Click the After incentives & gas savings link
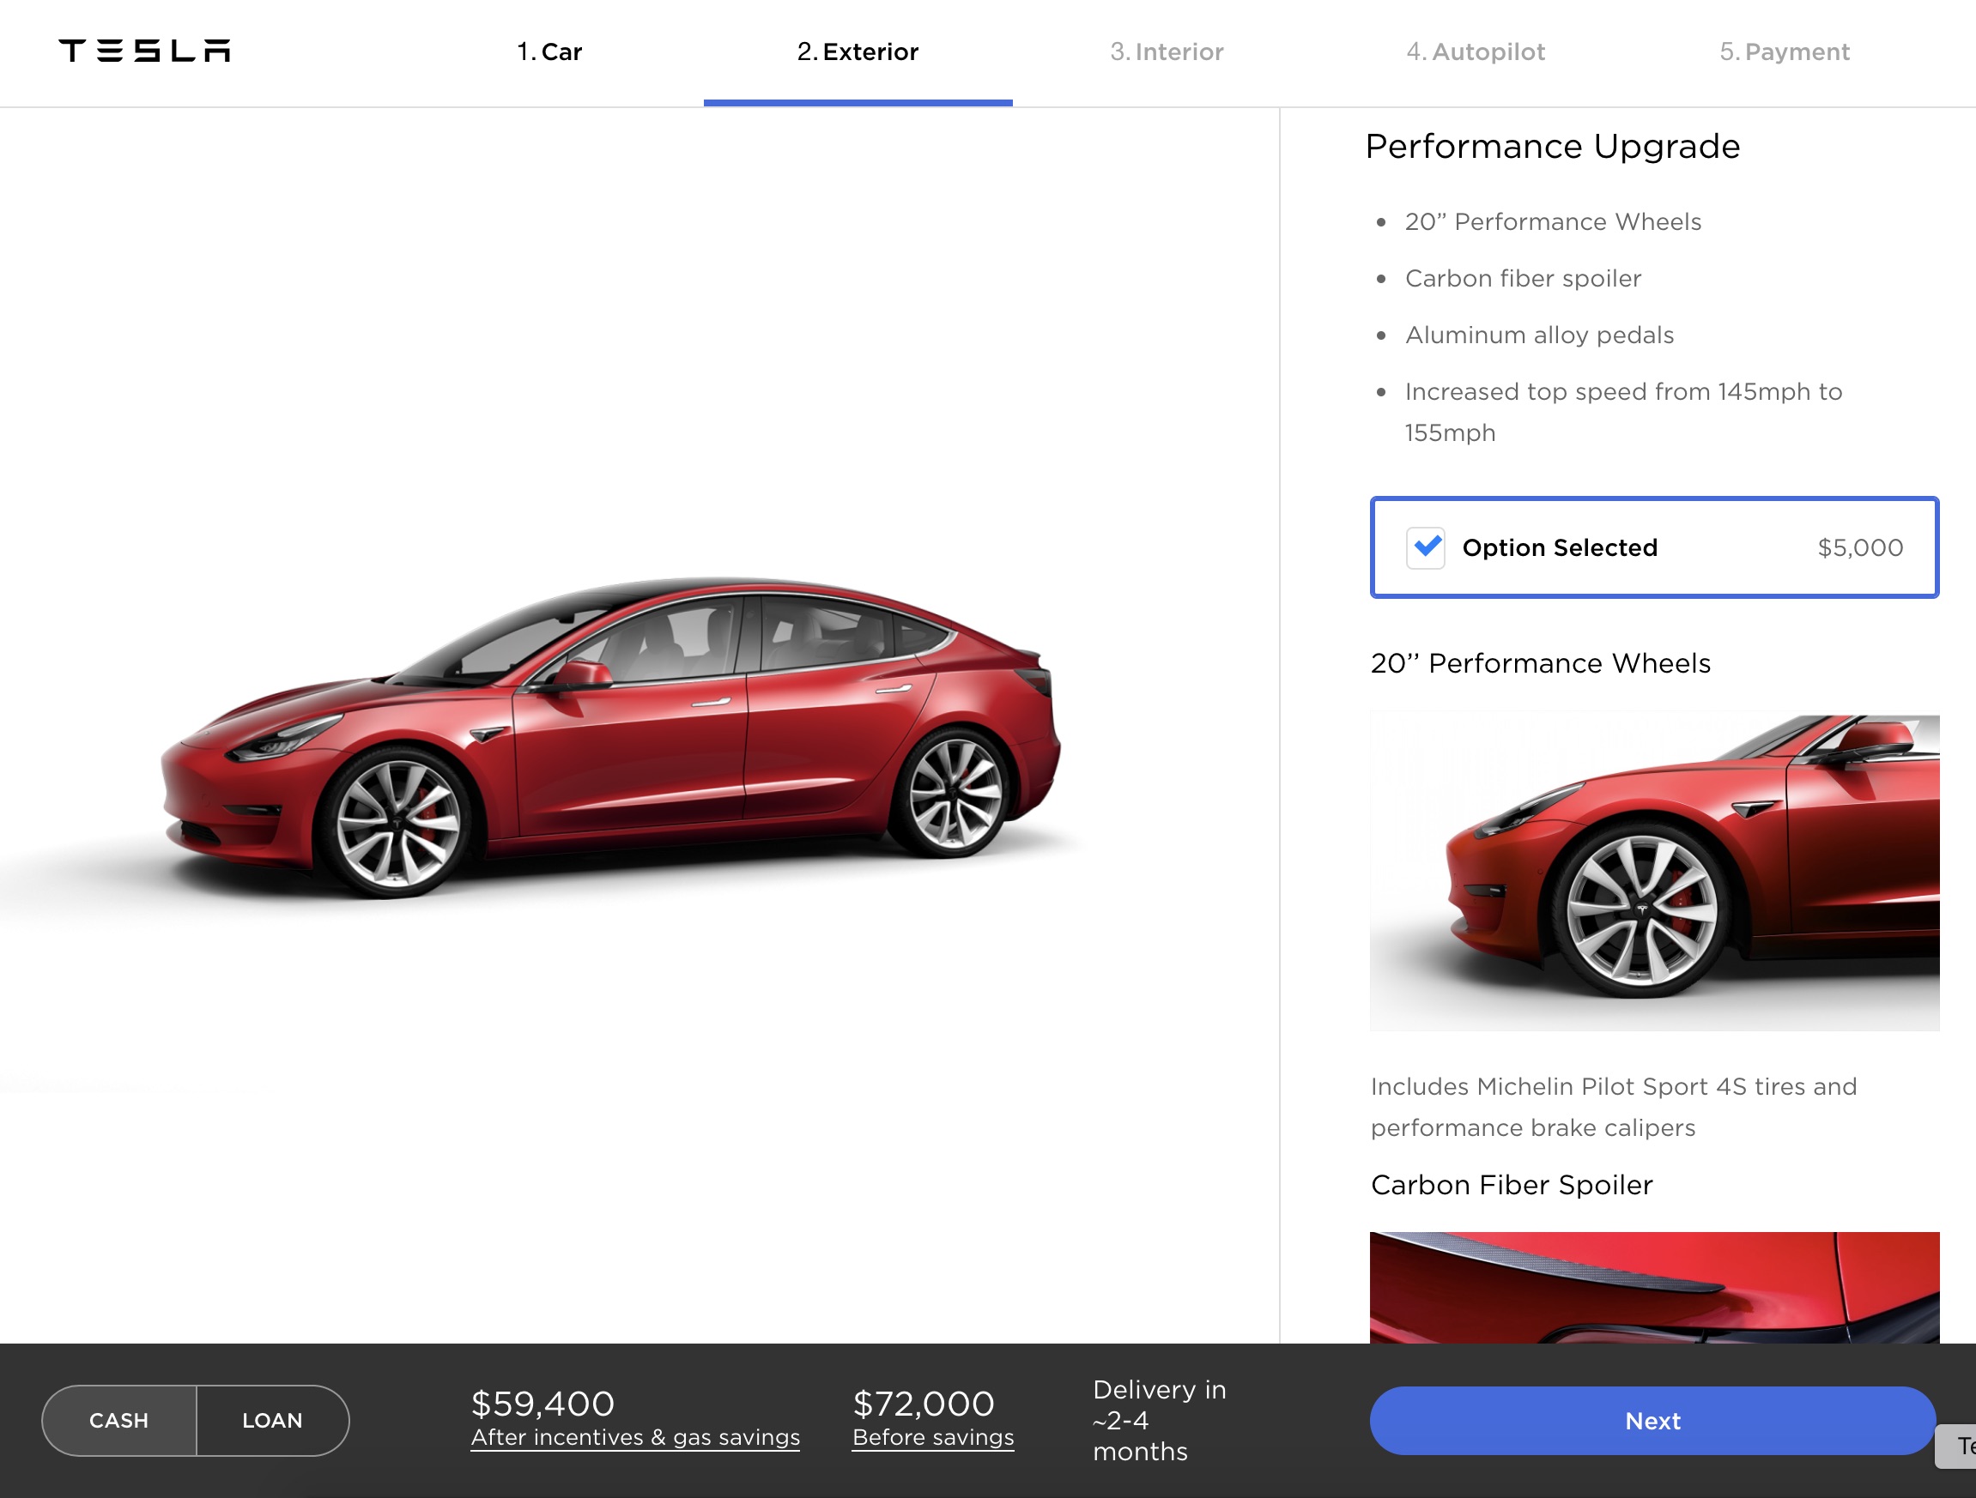Screen dimensions: 1976x1498 click(x=634, y=1435)
